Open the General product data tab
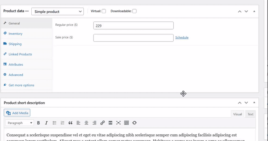Viewport: 268px width, 141px height. 27,23
